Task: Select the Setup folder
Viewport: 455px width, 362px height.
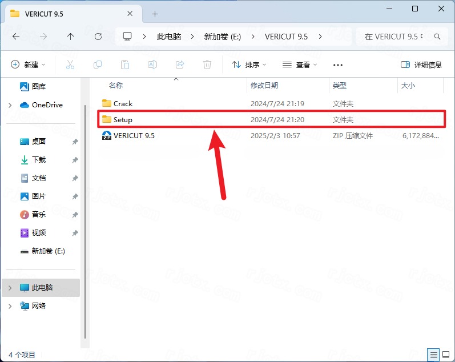Action: coord(271,119)
